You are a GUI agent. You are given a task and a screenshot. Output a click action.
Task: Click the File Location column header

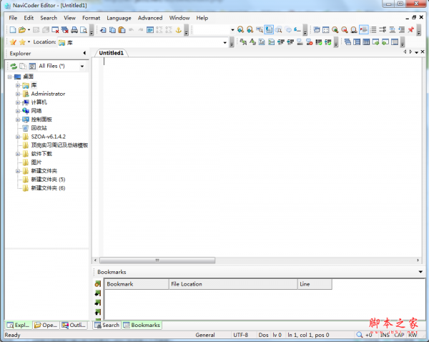(x=233, y=284)
